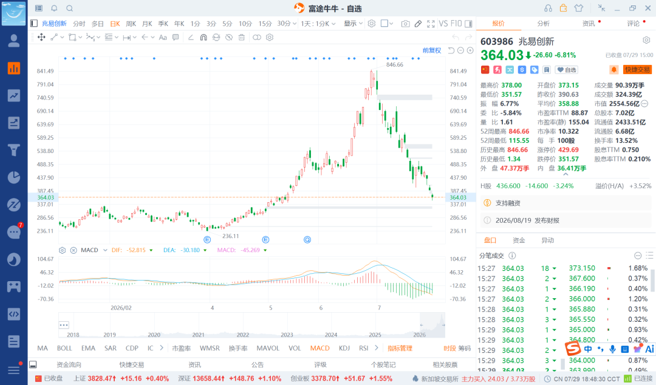The height and width of the screenshot is (385, 656).
Task: Switch to 周K chart tab
Action: click(131, 24)
